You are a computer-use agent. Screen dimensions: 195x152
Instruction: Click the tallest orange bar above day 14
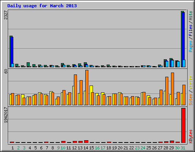[87, 87]
